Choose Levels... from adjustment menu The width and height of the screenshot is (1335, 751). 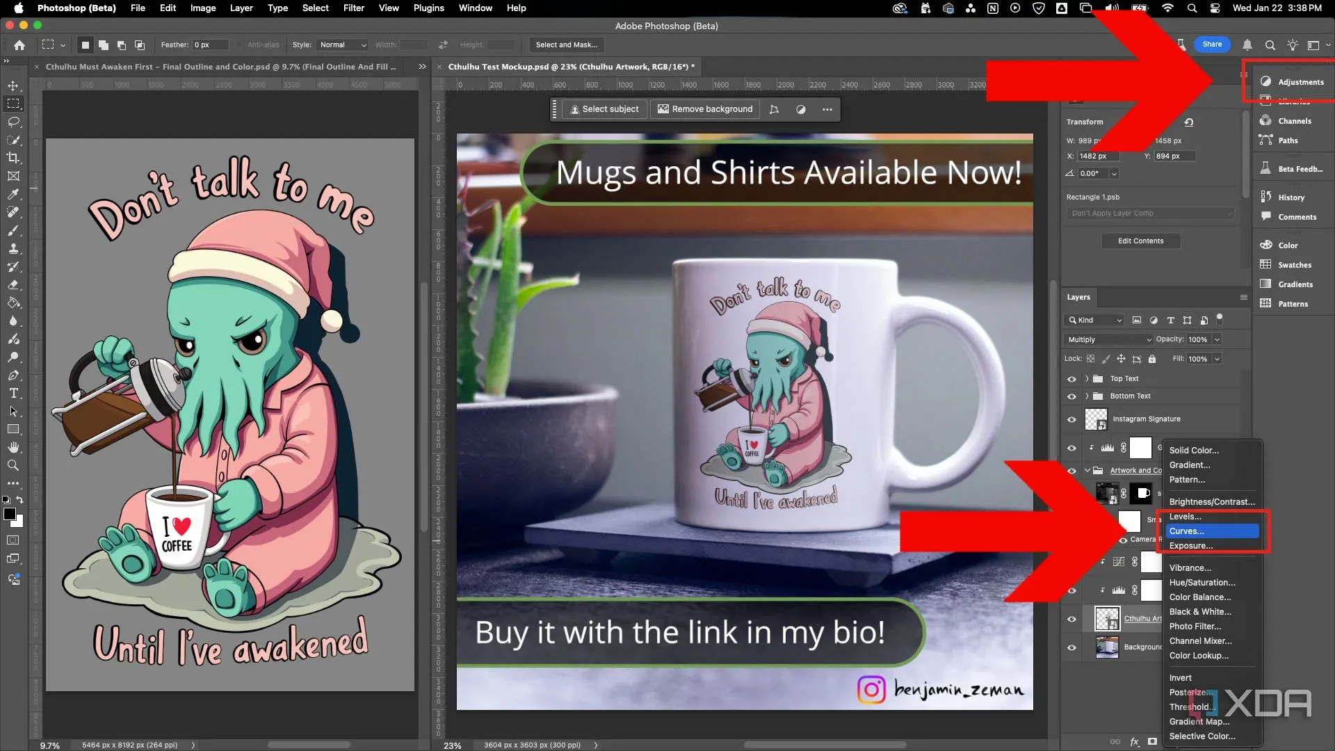(1212, 517)
